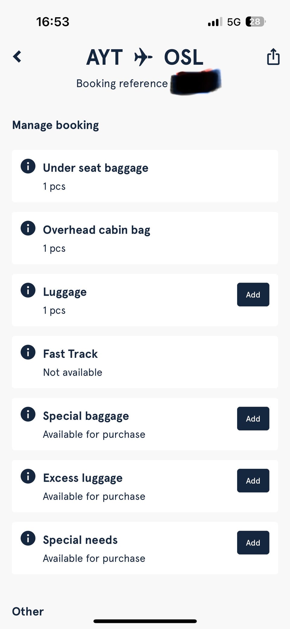Viewport: 290px width, 629px height.
Task: Show info for Special needs
Action: 28,538
